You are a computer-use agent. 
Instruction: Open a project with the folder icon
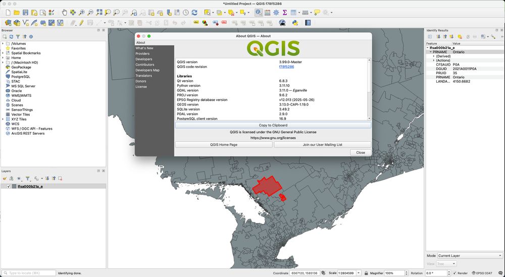[17, 13]
